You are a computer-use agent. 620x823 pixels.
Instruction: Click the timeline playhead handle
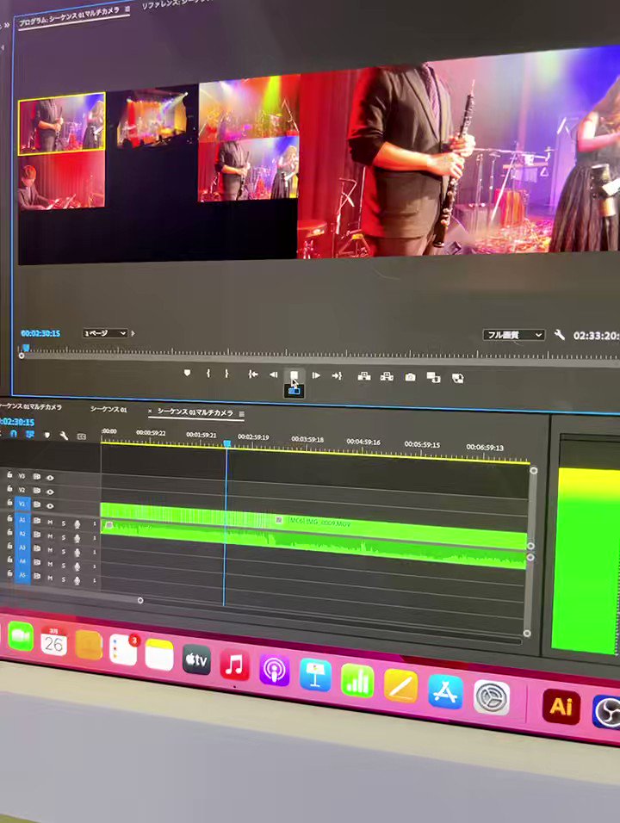coord(226,444)
